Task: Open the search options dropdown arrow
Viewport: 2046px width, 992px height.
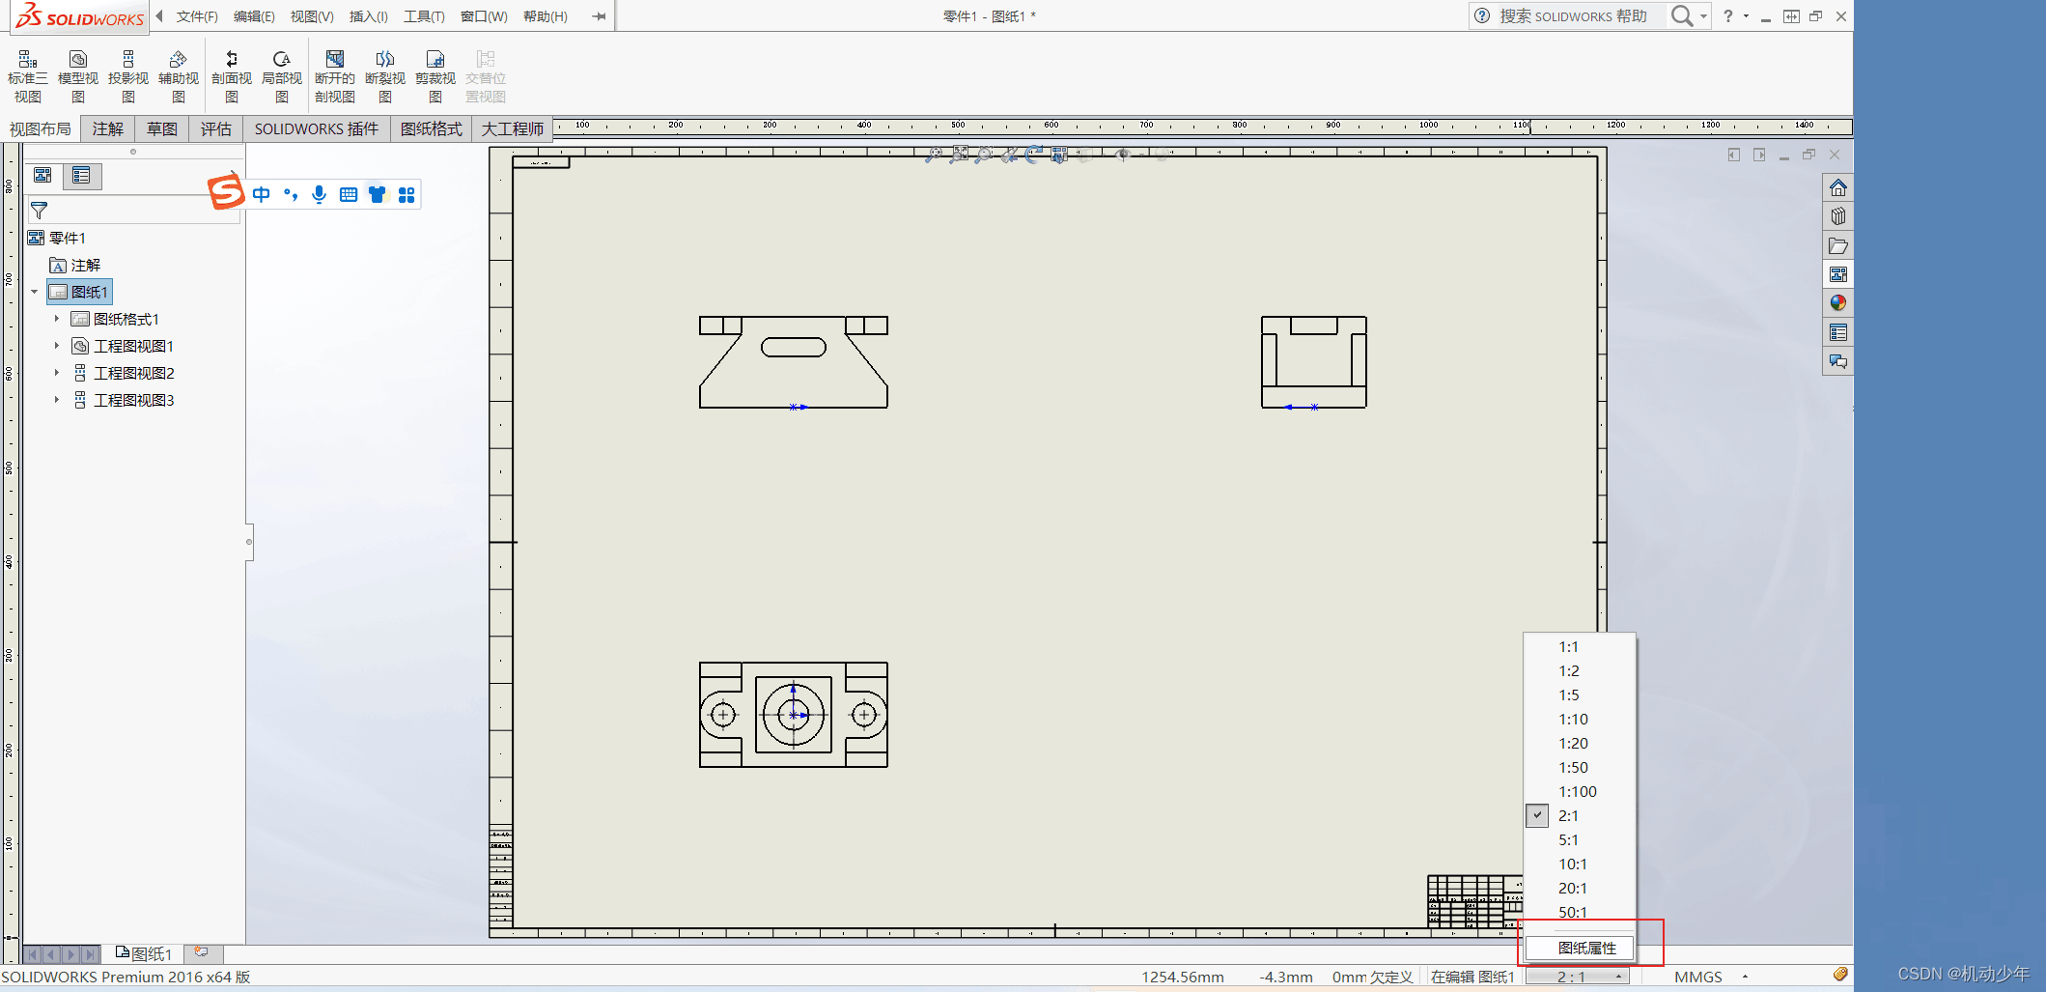Action: 1703,16
